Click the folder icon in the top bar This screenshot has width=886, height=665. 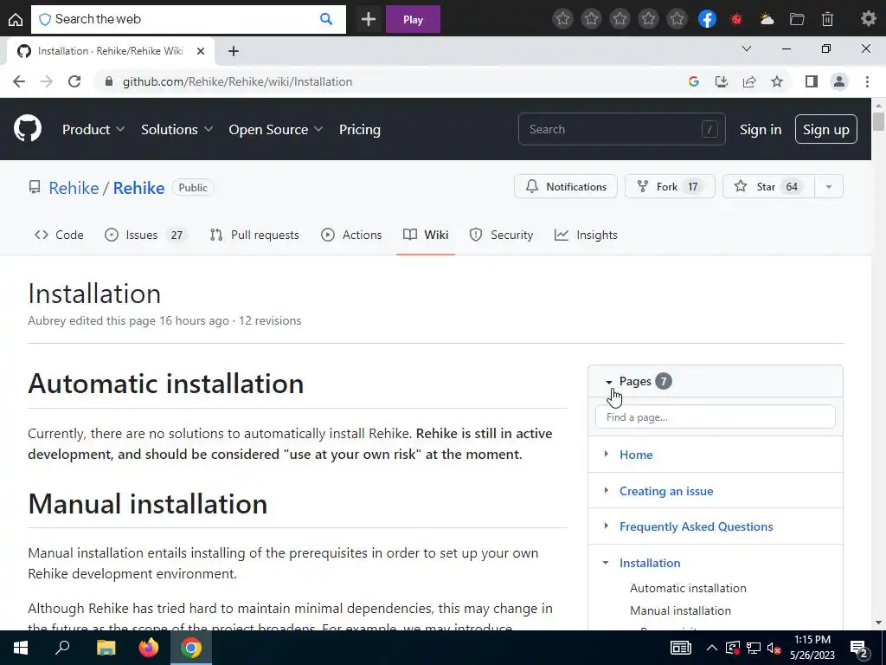coord(797,19)
